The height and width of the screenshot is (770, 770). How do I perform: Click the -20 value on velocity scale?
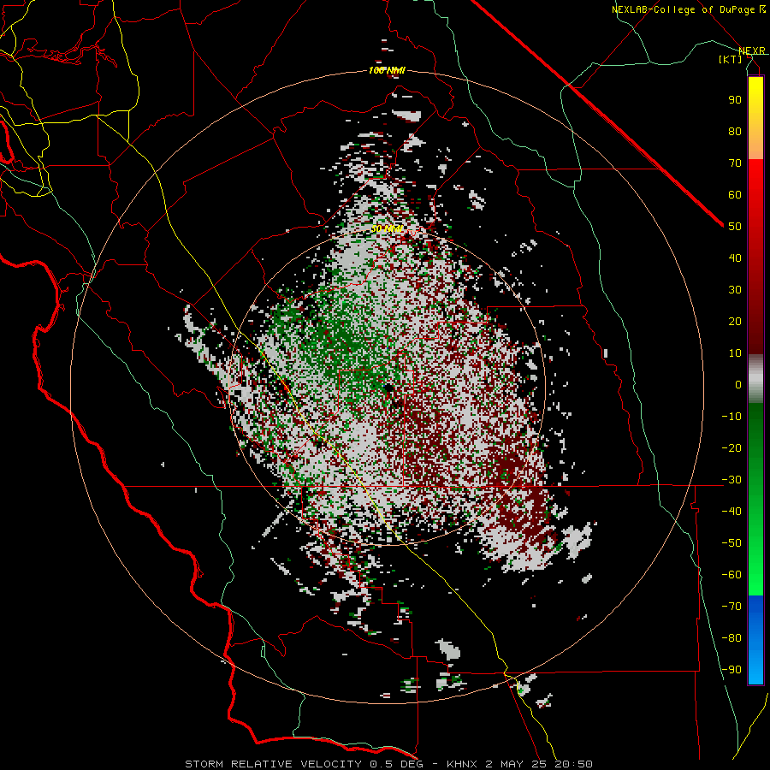pyautogui.click(x=731, y=448)
